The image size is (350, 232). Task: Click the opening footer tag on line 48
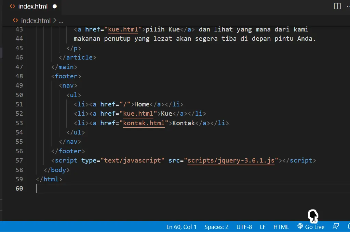click(66, 76)
